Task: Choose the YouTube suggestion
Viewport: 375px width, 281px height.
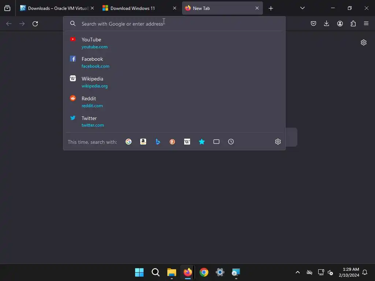Action: click(174, 43)
